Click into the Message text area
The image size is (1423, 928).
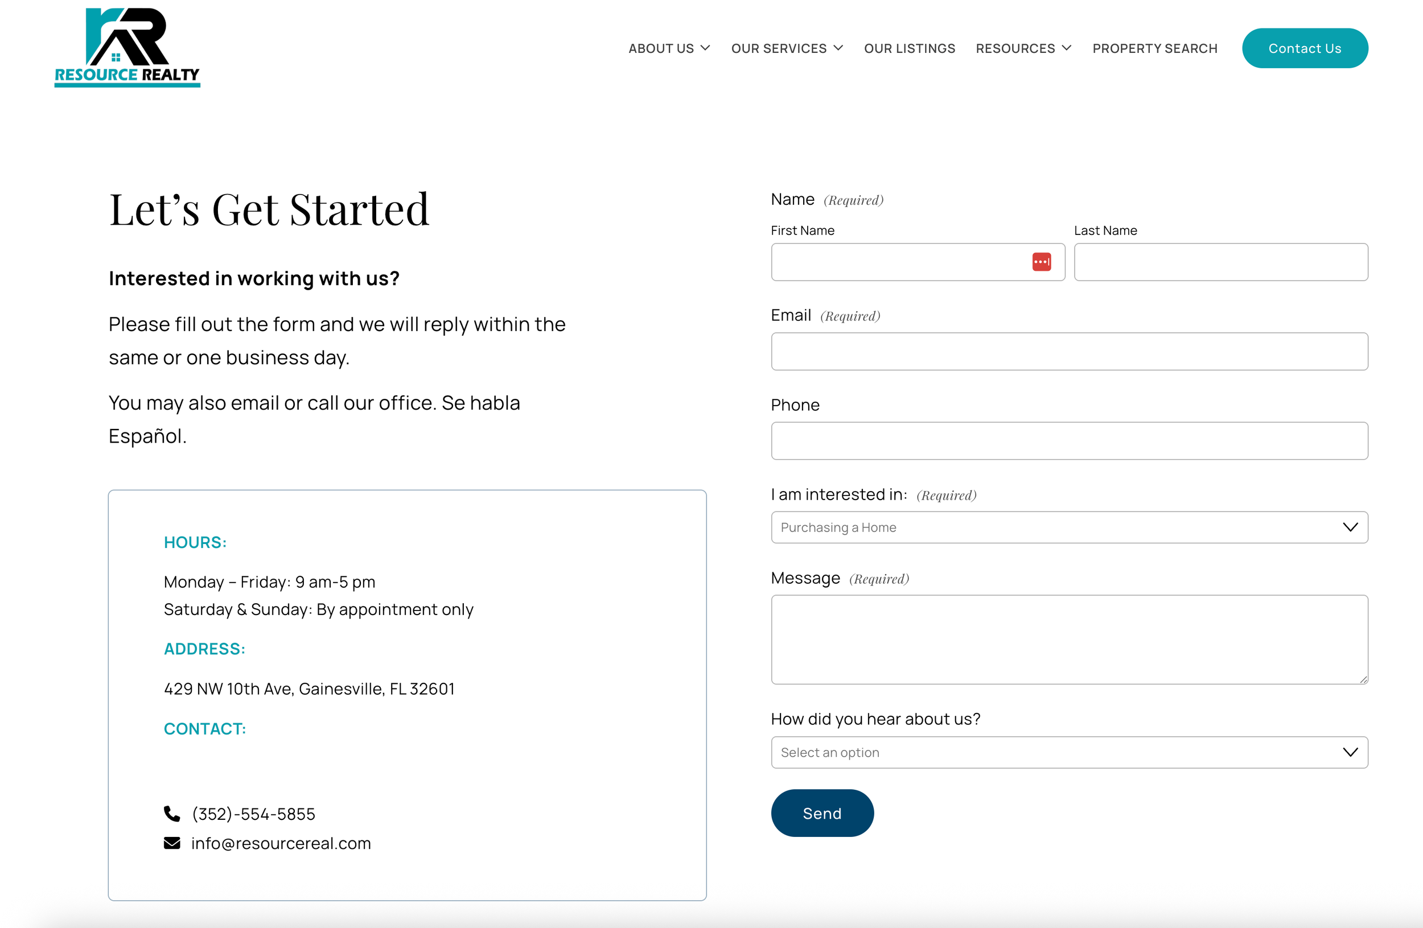tap(1069, 640)
